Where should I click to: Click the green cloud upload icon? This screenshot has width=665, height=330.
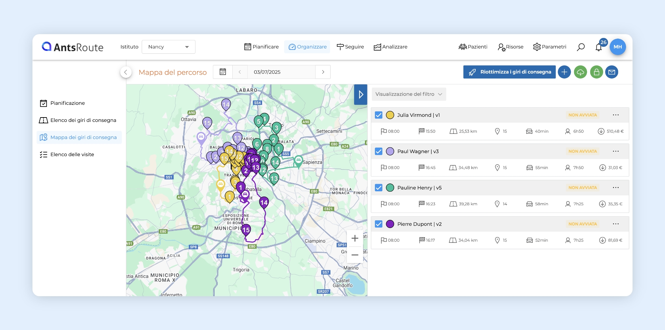(580, 72)
